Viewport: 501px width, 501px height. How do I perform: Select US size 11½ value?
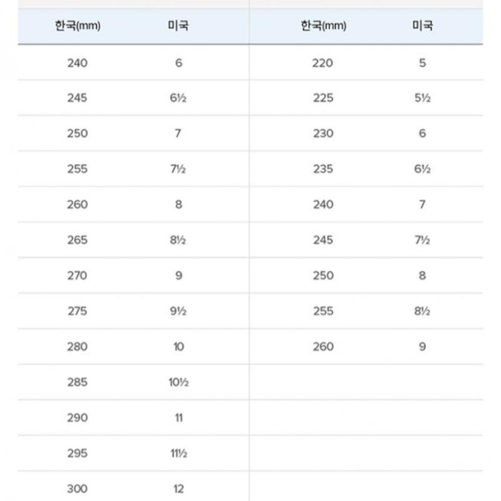pyautogui.click(x=179, y=453)
